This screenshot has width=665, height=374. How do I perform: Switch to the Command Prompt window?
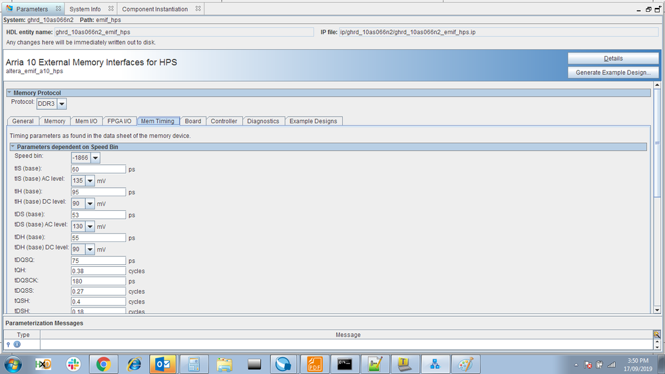tap(345, 364)
